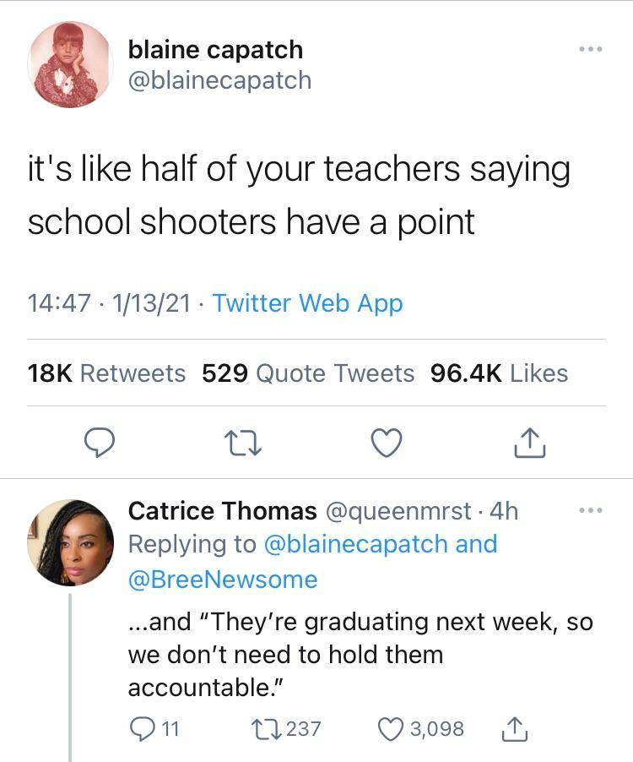Share the main tweet via share icon
The height and width of the screenshot is (762, 633).
(530, 443)
